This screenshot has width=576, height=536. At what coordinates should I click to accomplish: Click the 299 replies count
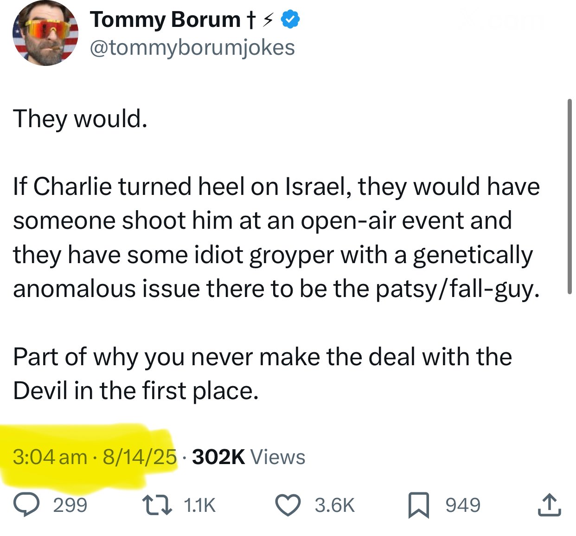70,505
